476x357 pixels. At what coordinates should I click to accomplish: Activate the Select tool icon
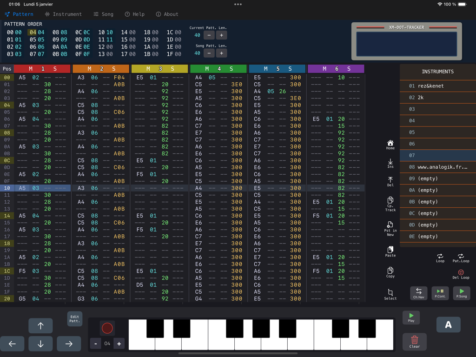[x=390, y=293]
